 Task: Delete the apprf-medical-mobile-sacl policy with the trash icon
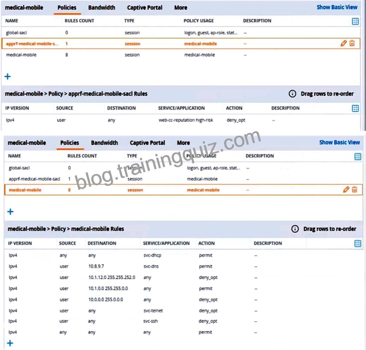point(352,43)
